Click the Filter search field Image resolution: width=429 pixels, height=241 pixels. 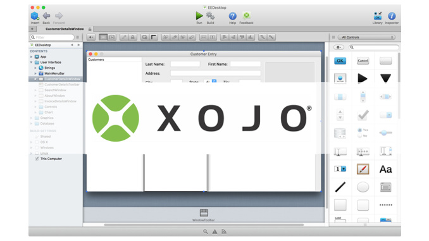coord(52,37)
